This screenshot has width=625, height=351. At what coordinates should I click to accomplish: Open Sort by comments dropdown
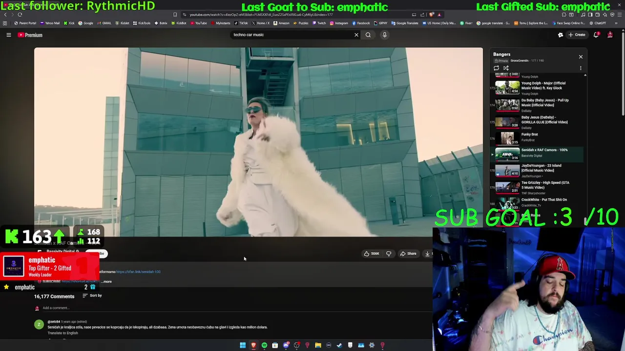92,295
